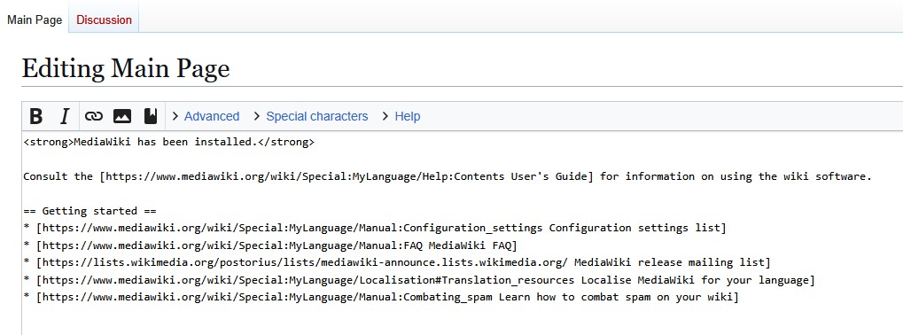Expand the Special characters section

click(310, 116)
